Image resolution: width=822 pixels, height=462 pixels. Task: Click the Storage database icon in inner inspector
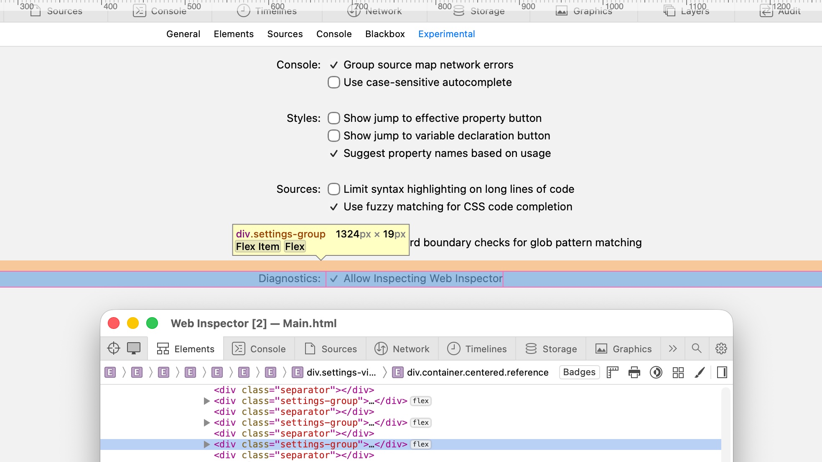coord(531,348)
